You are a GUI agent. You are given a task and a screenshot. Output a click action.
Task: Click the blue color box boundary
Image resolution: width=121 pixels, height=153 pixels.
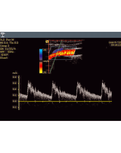63,53
